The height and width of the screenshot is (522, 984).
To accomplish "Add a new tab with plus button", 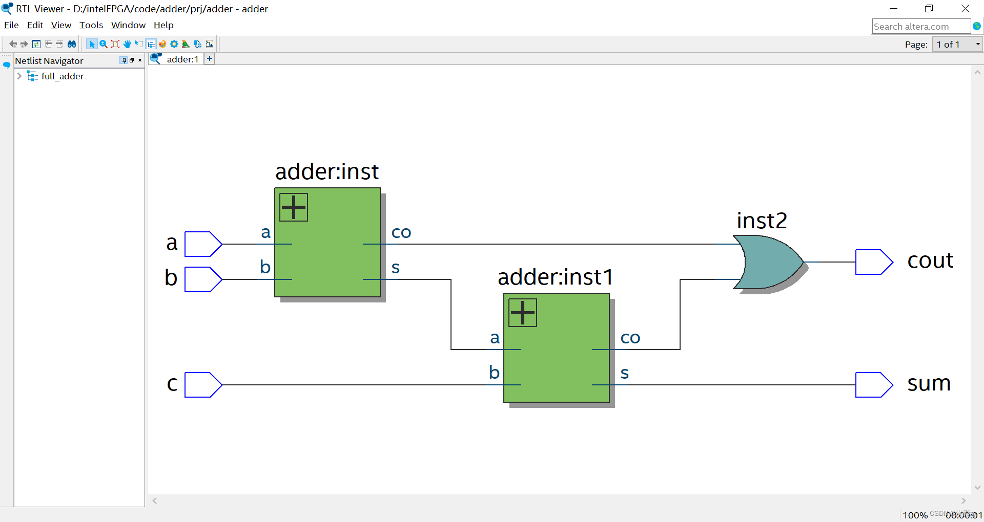I will pyautogui.click(x=210, y=58).
